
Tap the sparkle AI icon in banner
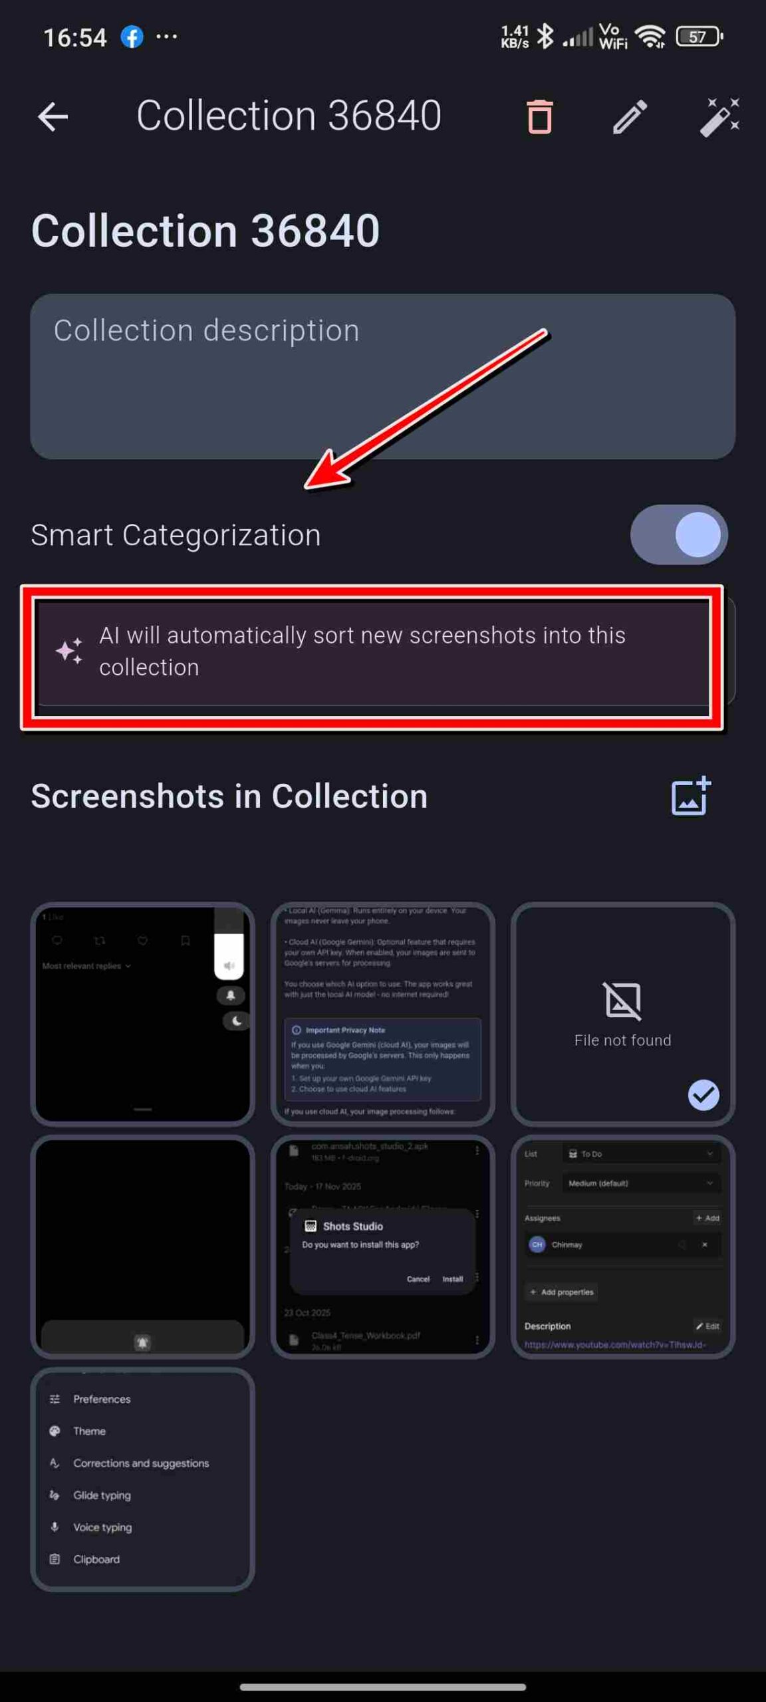69,650
